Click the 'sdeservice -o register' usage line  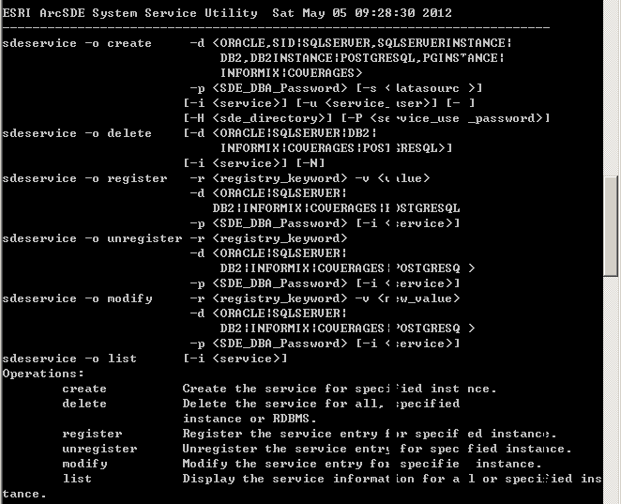tap(84, 178)
